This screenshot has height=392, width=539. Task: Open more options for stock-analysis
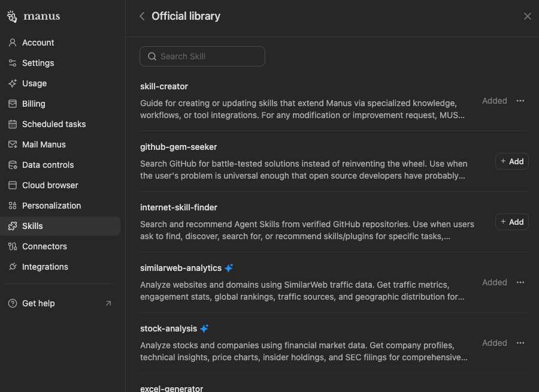click(520, 343)
